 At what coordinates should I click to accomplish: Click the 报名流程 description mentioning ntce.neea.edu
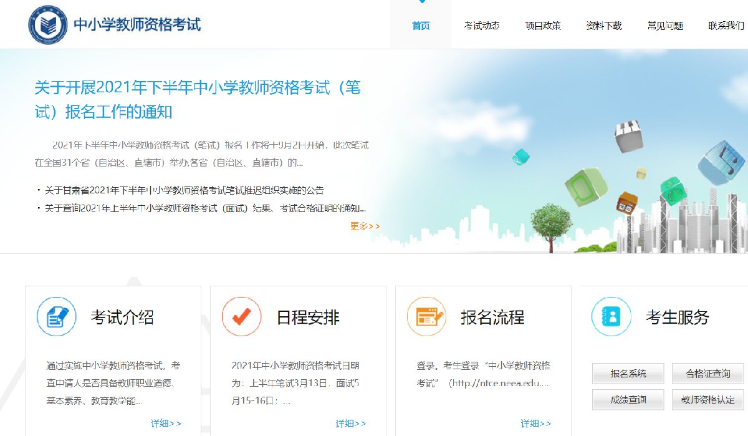484,374
